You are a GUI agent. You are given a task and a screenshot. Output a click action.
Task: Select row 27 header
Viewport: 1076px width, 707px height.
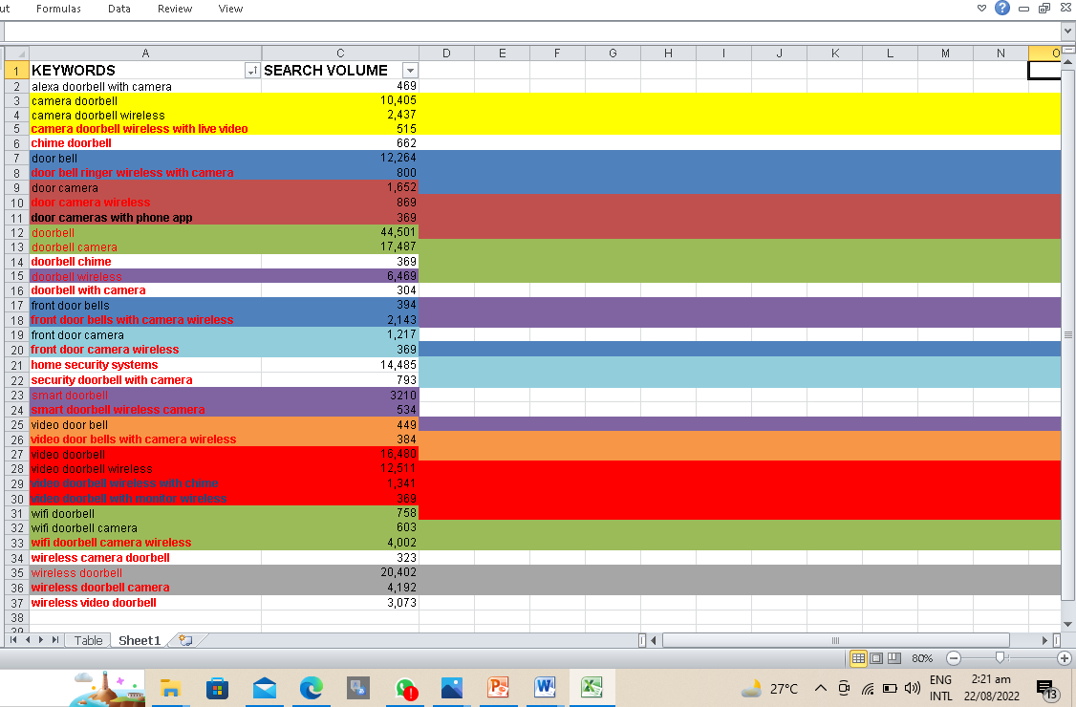16,454
